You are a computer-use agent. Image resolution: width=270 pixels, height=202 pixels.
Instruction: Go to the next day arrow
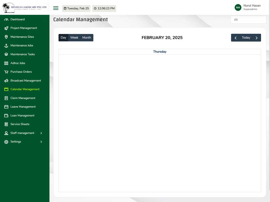[x=256, y=38]
